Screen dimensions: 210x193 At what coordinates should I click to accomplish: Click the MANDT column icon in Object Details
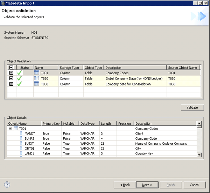coord(21,133)
